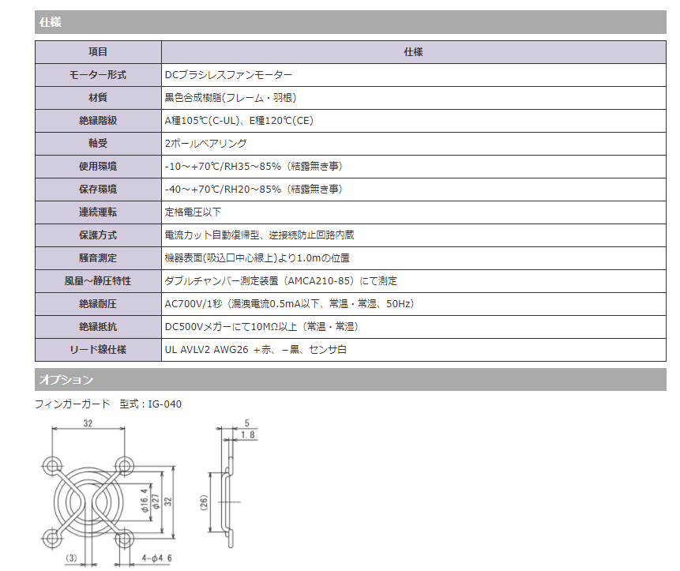Click the finger guard front view drawing
This screenshot has height=571, width=680.
88,499
